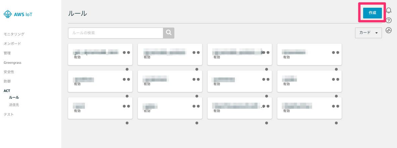
Task: Click the AWS IoT logo icon
Action: click(8, 14)
